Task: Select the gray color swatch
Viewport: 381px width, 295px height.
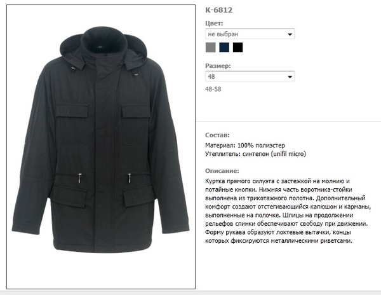Action: [210, 47]
